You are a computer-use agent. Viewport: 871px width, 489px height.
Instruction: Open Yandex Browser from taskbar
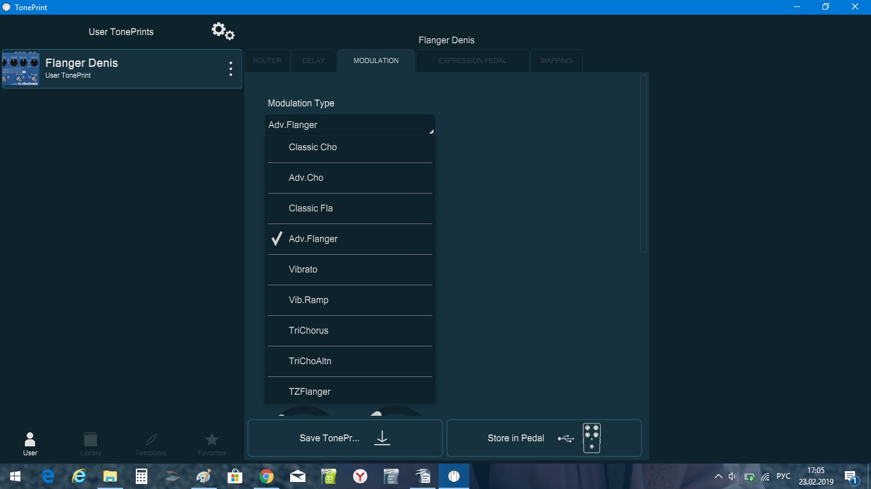[x=360, y=476]
